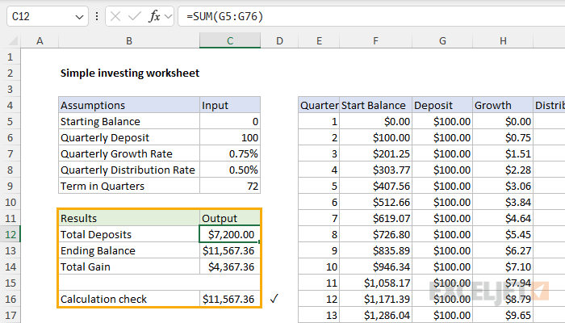Screen dimensions: 565x323
Task: Click the 'Quarter' column header cell
Action: pyautogui.click(x=319, y=105)
